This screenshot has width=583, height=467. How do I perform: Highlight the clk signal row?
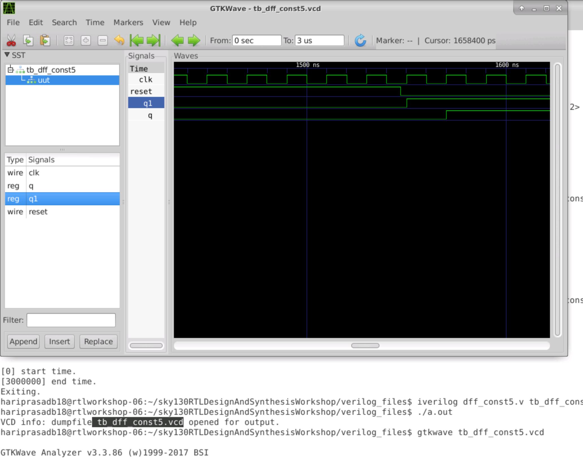(34, 173)
